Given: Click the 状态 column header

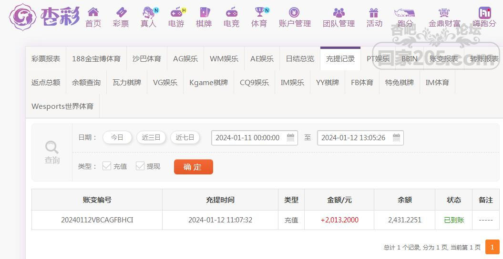Looking at the screenshot, I should (x=453, y=200).
